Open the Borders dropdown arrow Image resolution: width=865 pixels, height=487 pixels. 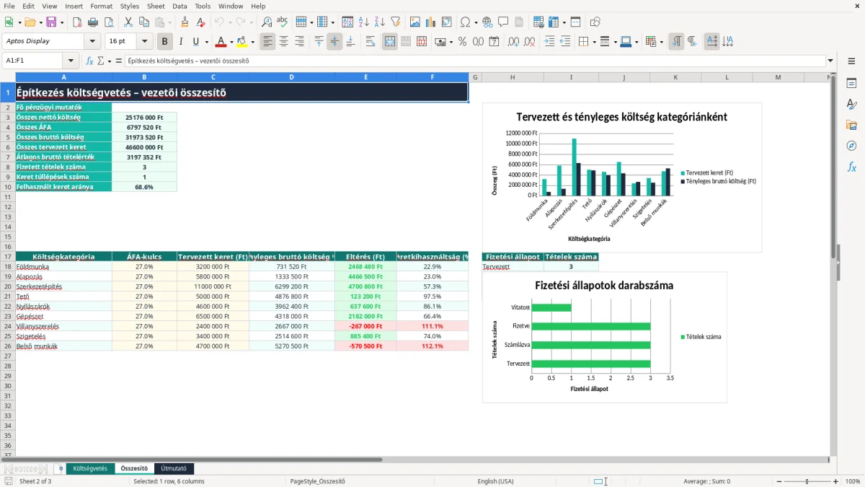594,42
